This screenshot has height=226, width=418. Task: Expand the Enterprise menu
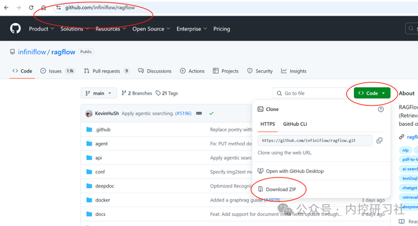pyautogui.click(x=192, y=29)
